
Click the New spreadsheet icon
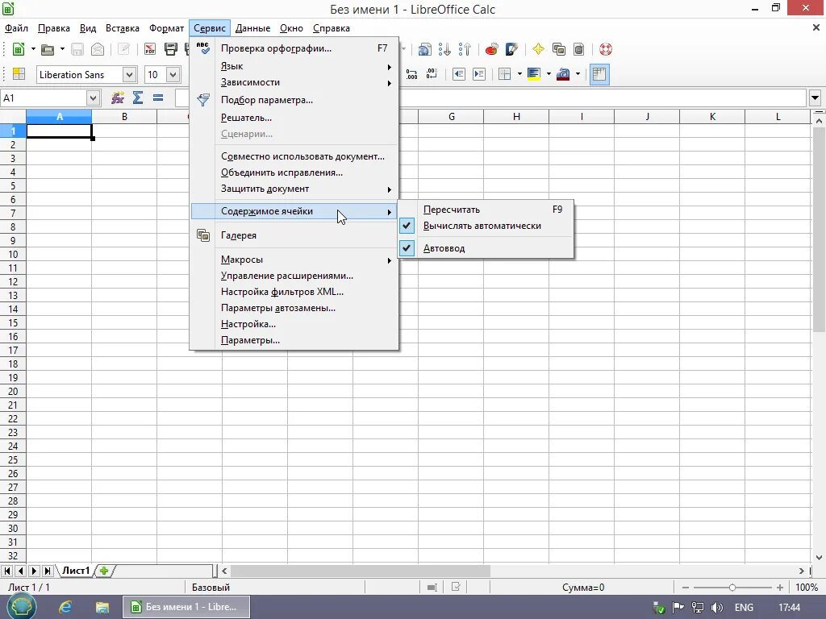[18, 49]
